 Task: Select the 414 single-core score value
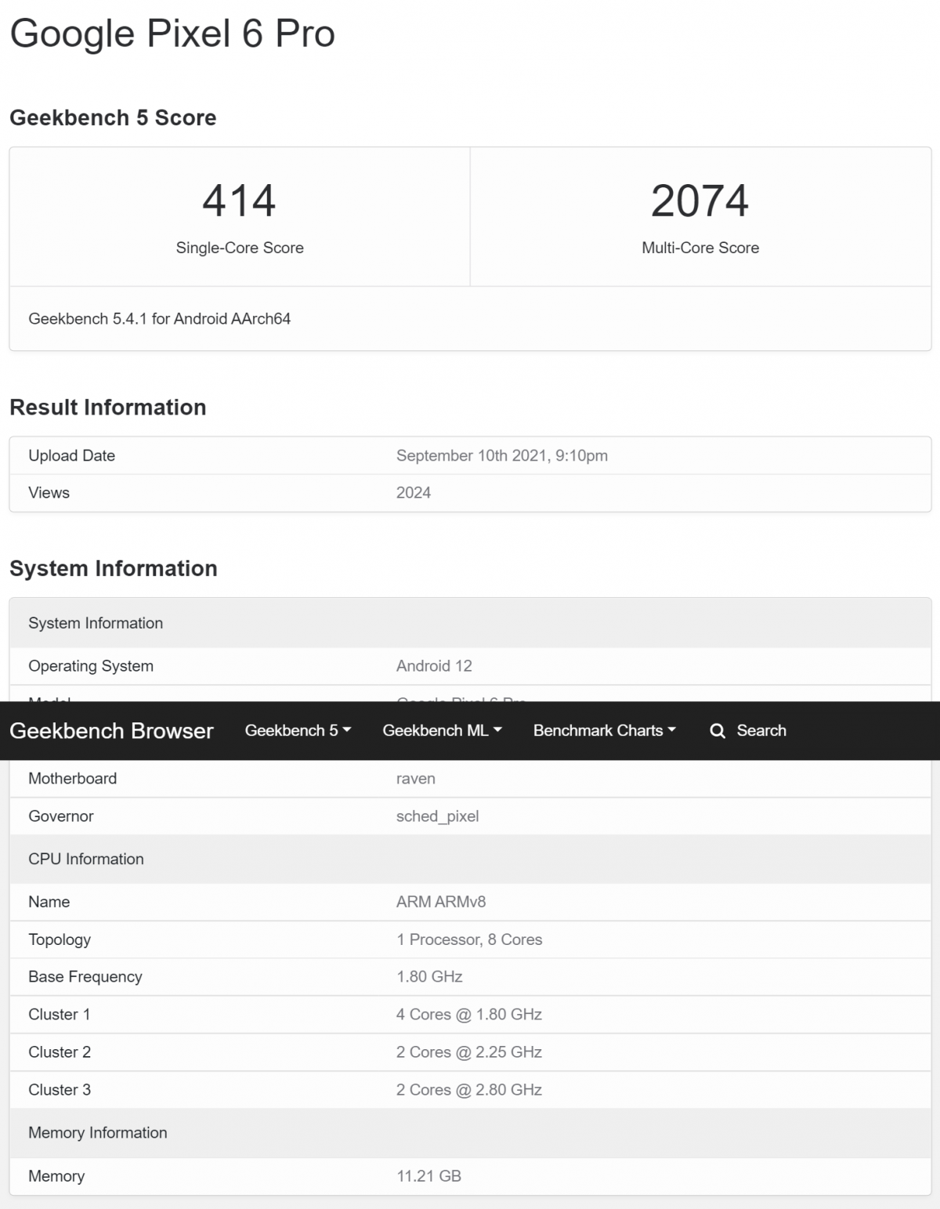tap(239, 201)
